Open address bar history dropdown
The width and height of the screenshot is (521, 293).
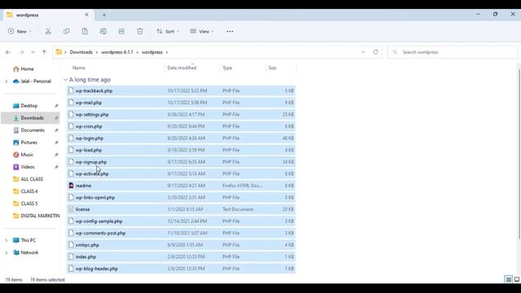pos(363,52)
